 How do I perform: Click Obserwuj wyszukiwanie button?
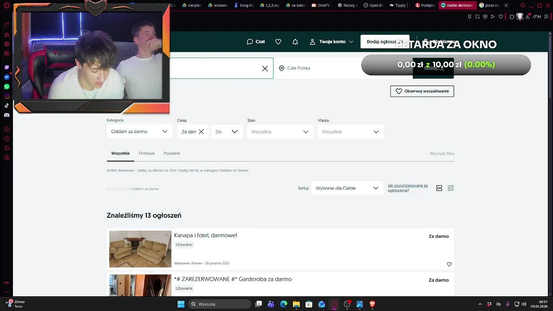(422, 91)
